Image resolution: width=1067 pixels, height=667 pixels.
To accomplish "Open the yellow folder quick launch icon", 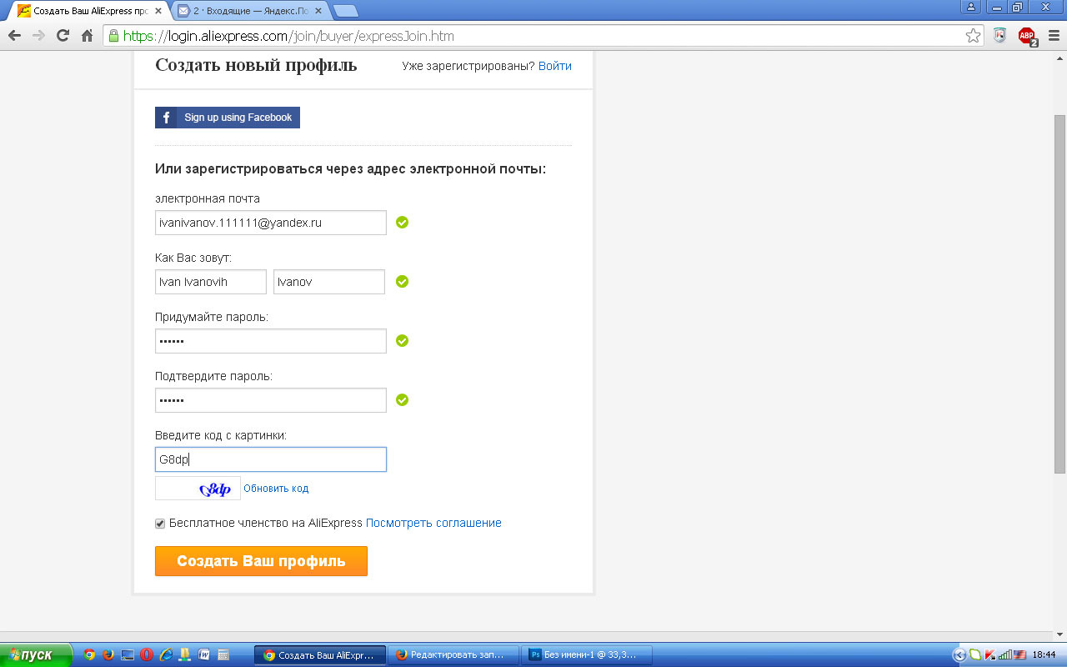I will pos(185,655).
